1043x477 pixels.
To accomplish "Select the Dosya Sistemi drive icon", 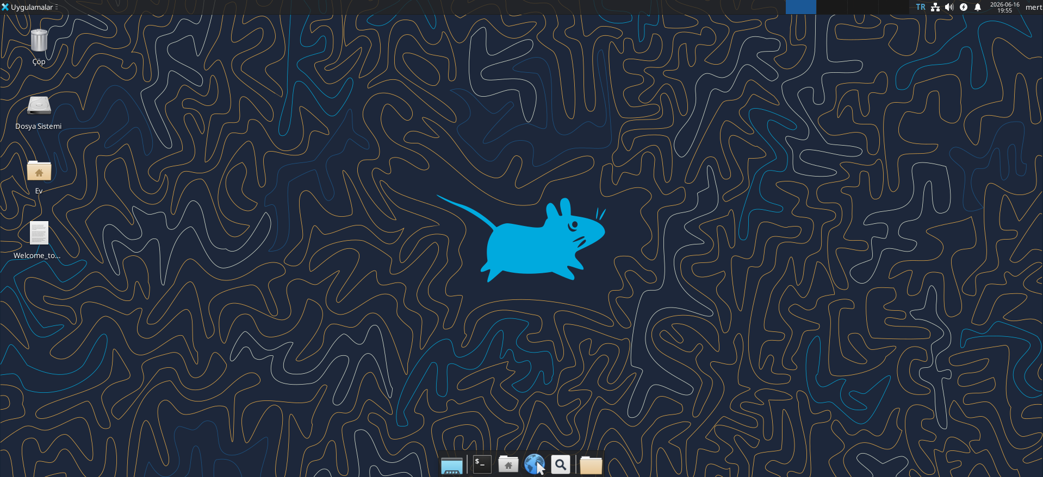I will point(39,105).
